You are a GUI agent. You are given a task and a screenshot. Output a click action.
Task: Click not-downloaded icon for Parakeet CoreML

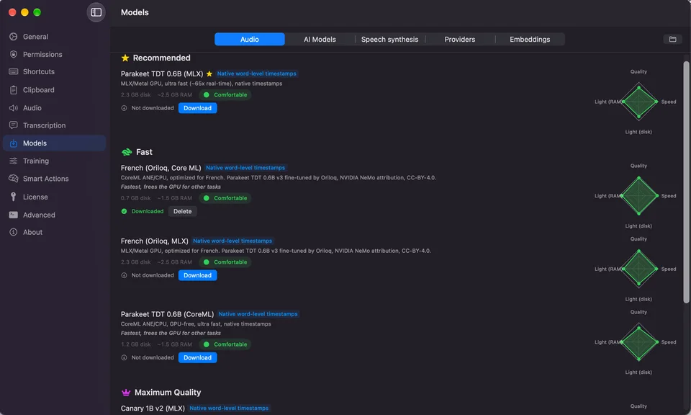(124, 357)
